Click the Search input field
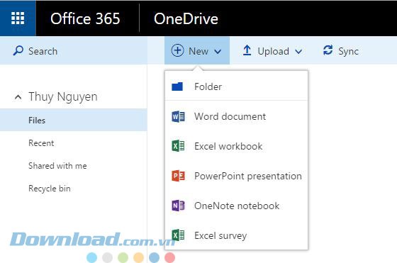Image resolution: width=397 pixels, height=263 pixels. [x=74, y=50]
